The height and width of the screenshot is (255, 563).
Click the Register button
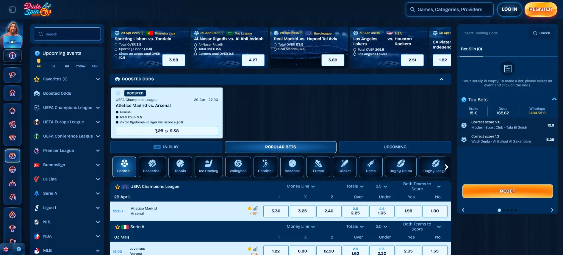click(x=540, y=10)
